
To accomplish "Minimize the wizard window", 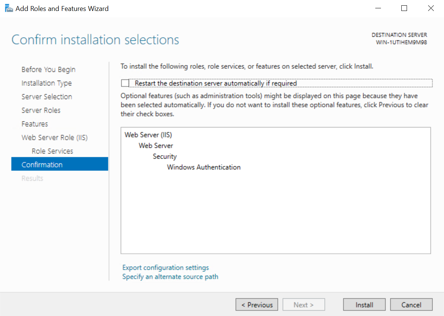I will (x=378, y=8).
